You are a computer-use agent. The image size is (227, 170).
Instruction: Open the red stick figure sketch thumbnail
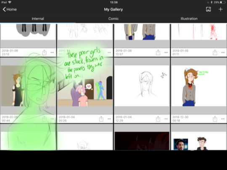point(198,32)
